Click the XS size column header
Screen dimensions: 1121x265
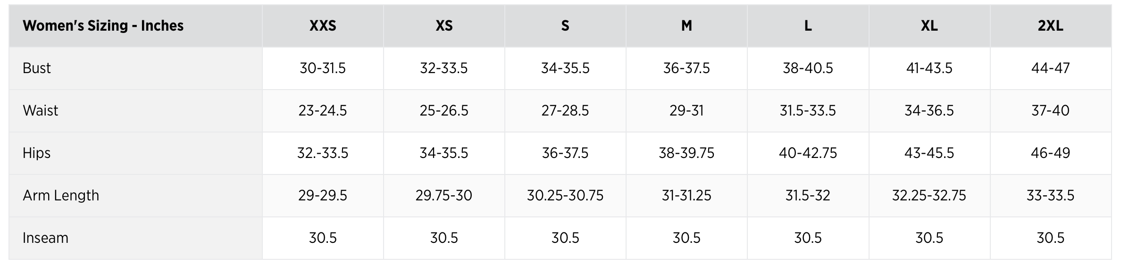444,25
